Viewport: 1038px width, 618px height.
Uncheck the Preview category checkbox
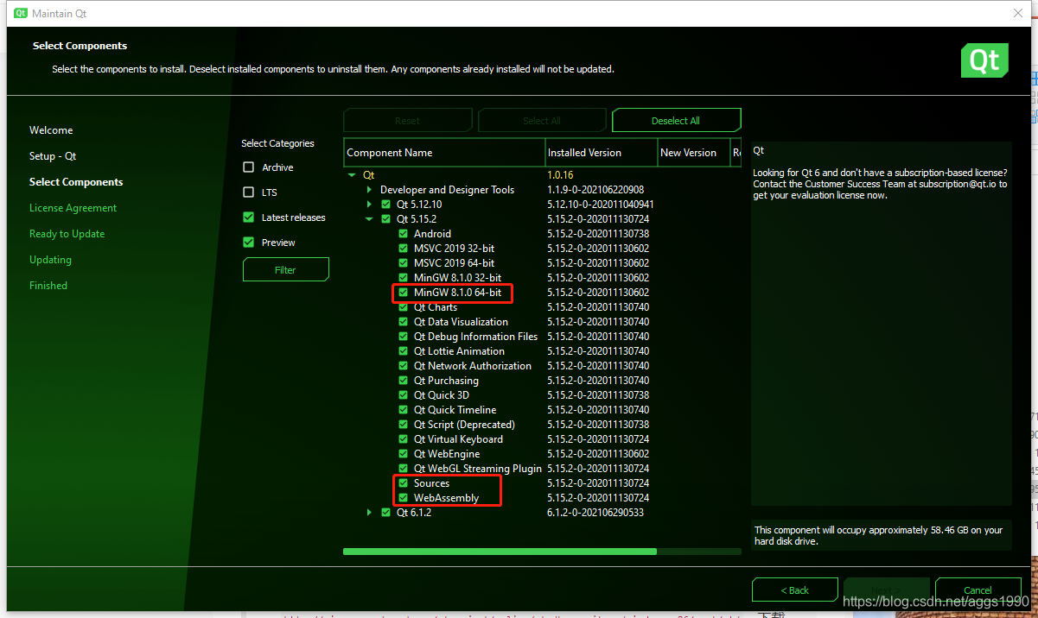(249, 243)
